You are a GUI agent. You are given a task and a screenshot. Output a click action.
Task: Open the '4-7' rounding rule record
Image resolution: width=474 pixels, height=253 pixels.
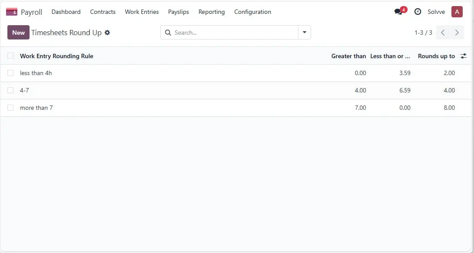[x=25, y=90]
